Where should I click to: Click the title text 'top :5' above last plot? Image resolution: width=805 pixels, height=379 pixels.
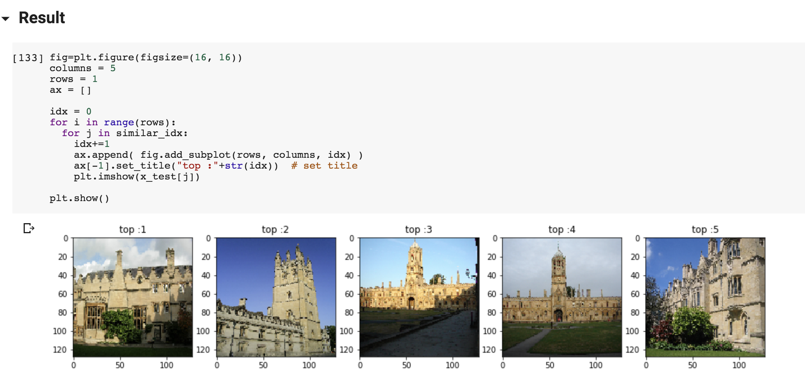click(704, 229)
